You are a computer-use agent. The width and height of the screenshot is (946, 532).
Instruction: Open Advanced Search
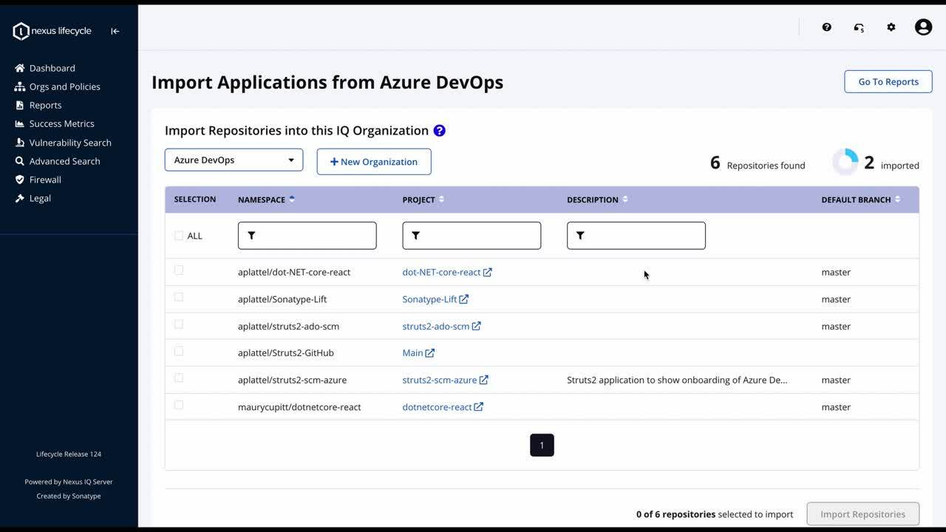64,161
